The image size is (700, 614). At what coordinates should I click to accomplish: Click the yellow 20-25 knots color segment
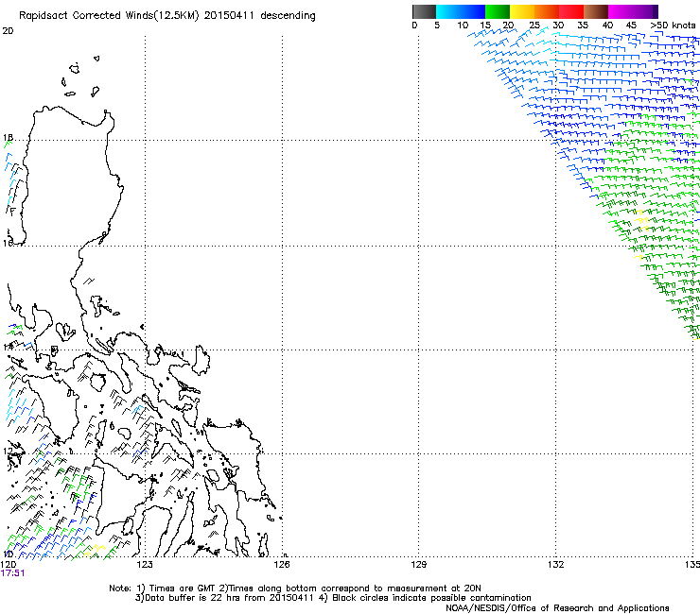(522, 11)
